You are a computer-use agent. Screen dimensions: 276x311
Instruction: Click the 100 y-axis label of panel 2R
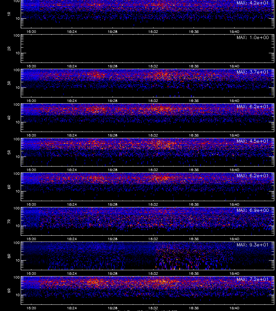[17, 36]
